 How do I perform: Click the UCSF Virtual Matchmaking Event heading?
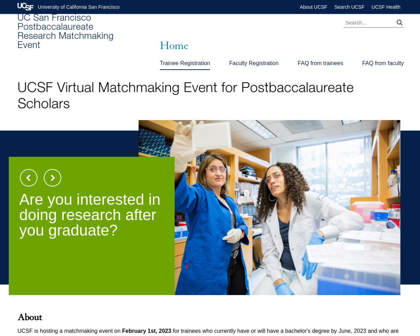(185, 95)
